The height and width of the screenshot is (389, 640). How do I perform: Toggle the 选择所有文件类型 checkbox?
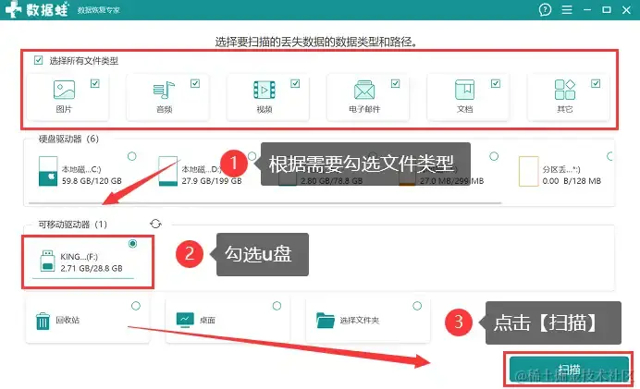38,60
